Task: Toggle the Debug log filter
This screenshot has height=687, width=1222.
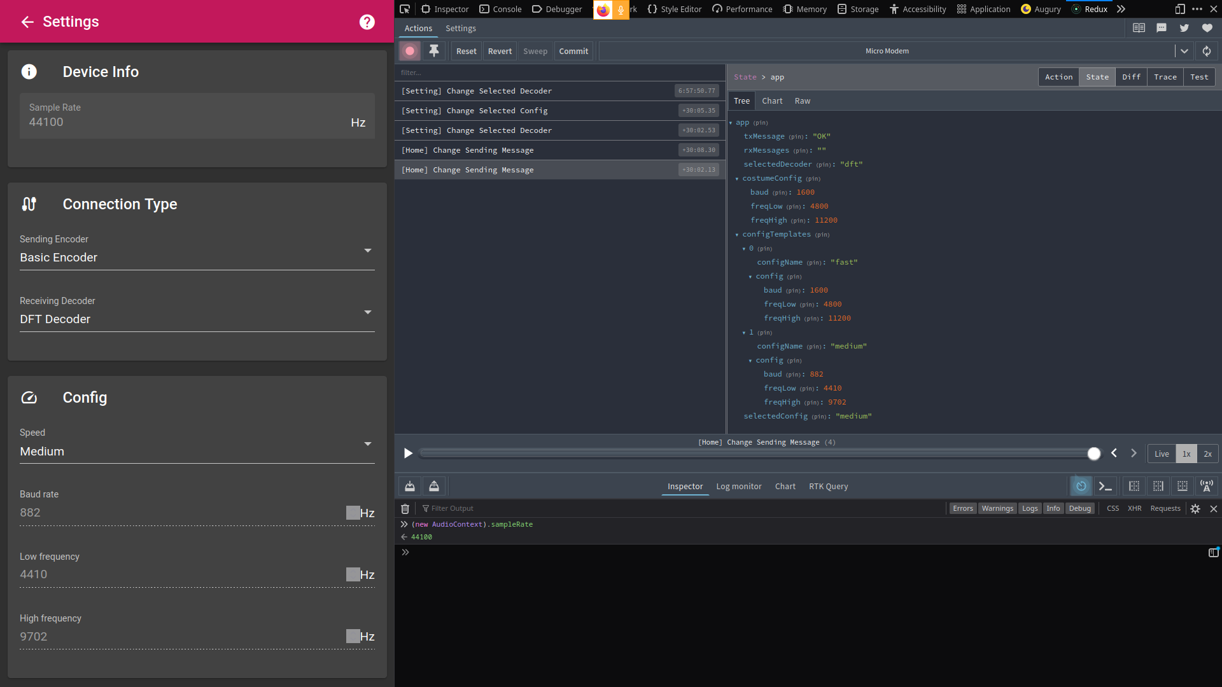Action: (1079, 508)
